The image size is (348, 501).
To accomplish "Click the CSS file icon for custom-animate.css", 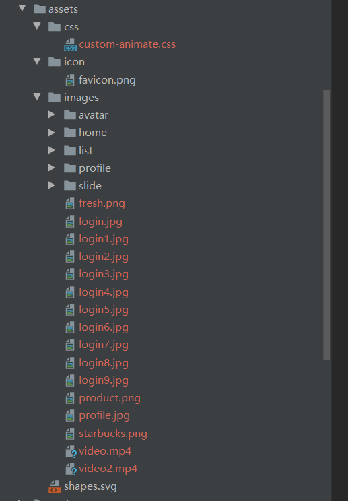I will pos(70,44).
